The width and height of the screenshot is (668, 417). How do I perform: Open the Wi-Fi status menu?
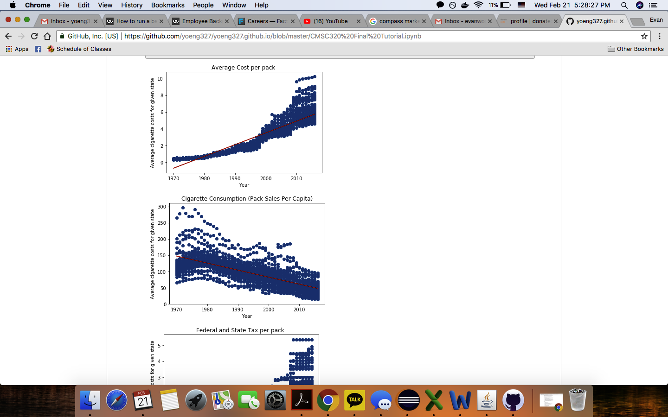click(x=478, y=5)
